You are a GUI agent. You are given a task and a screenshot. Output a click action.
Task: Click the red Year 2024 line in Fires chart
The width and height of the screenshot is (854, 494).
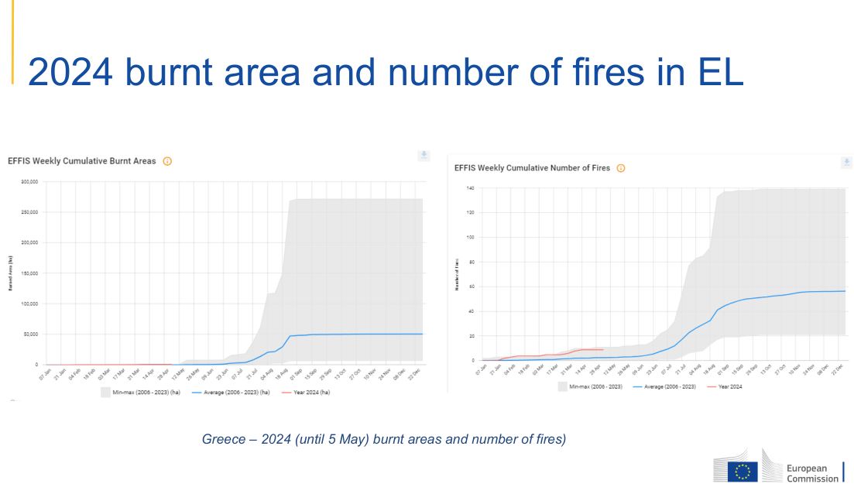[x=588, y=350]
